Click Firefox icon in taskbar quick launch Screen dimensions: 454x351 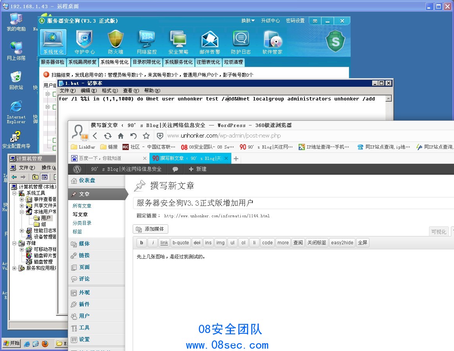pyautogui.click(x=45, y=344)
